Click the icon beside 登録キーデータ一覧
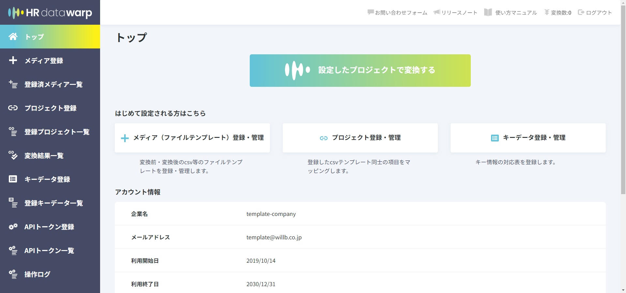Image resolution: width=626 pixels, height=293 pixels. [13, 203]
